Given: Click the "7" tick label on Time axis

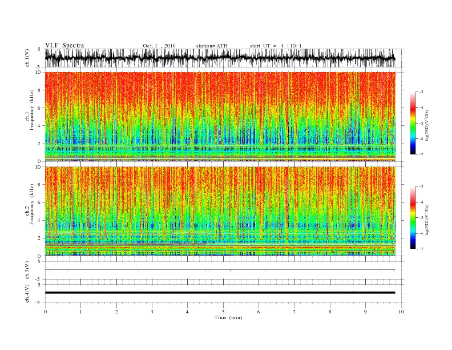Looking at the screenshot, I should click(294, 312).
